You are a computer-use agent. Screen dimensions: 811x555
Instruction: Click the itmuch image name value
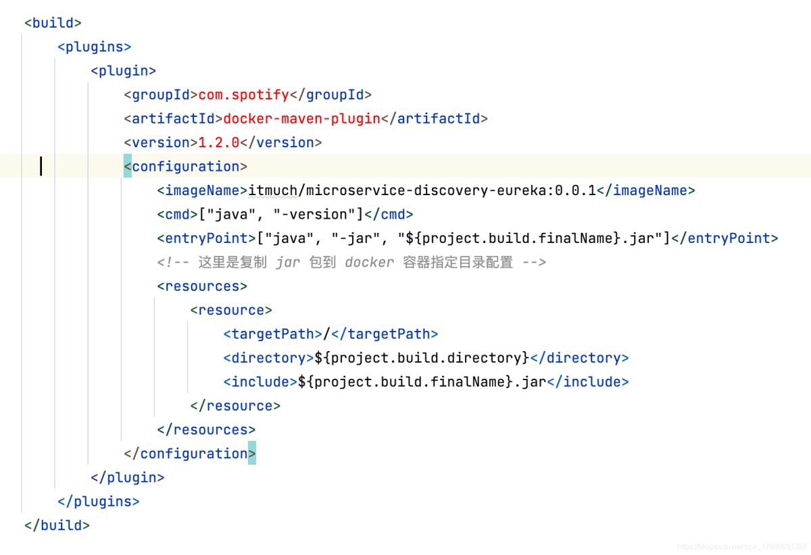422,190
